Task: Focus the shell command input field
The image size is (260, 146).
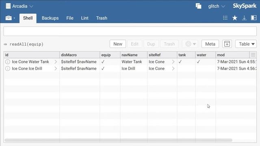Action: tap(130, 31)
